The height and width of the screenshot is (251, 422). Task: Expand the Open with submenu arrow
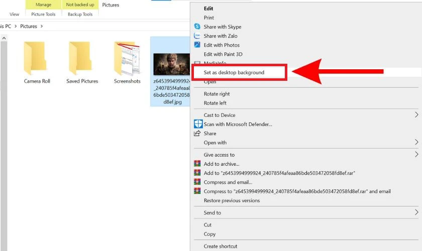coord(416,143)
